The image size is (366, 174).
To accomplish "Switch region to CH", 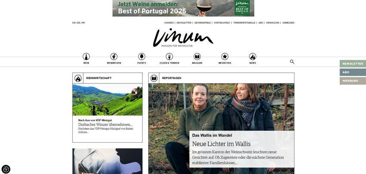I will tap(74, 23).
